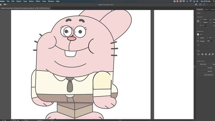Switch to the Libraries panel tab
The height and width of the screenshot is (121, 215).
click(x=213, y=9)
